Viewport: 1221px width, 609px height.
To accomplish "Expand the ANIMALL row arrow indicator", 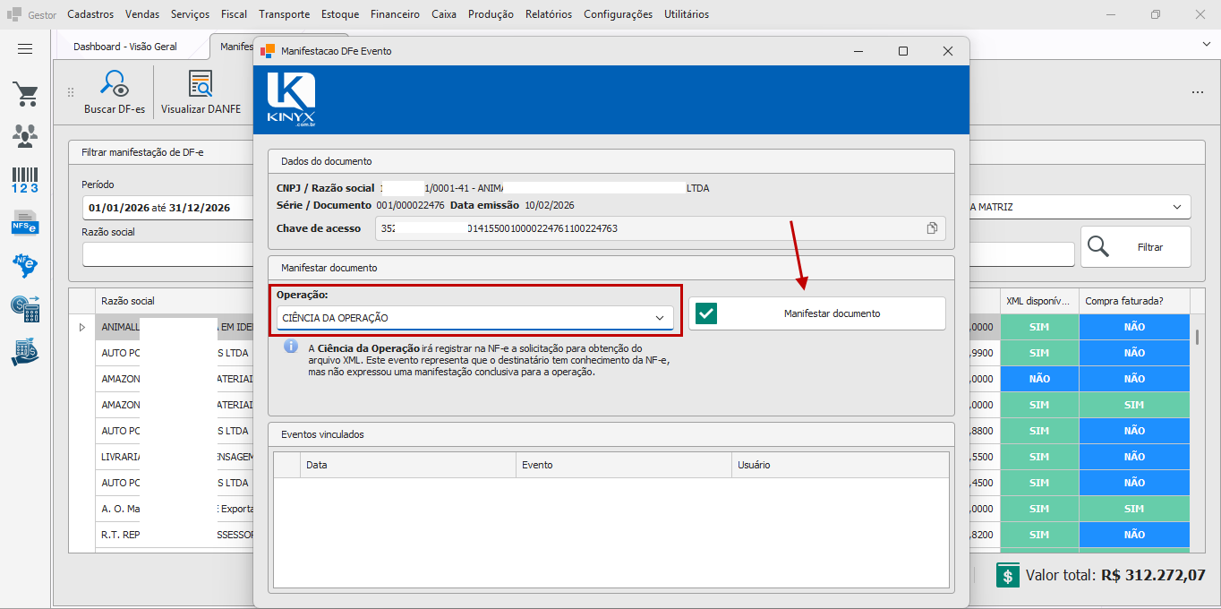I will click(82, 328).
